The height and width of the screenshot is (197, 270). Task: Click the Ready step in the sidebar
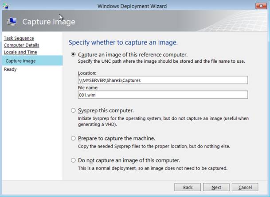[10, 69]
